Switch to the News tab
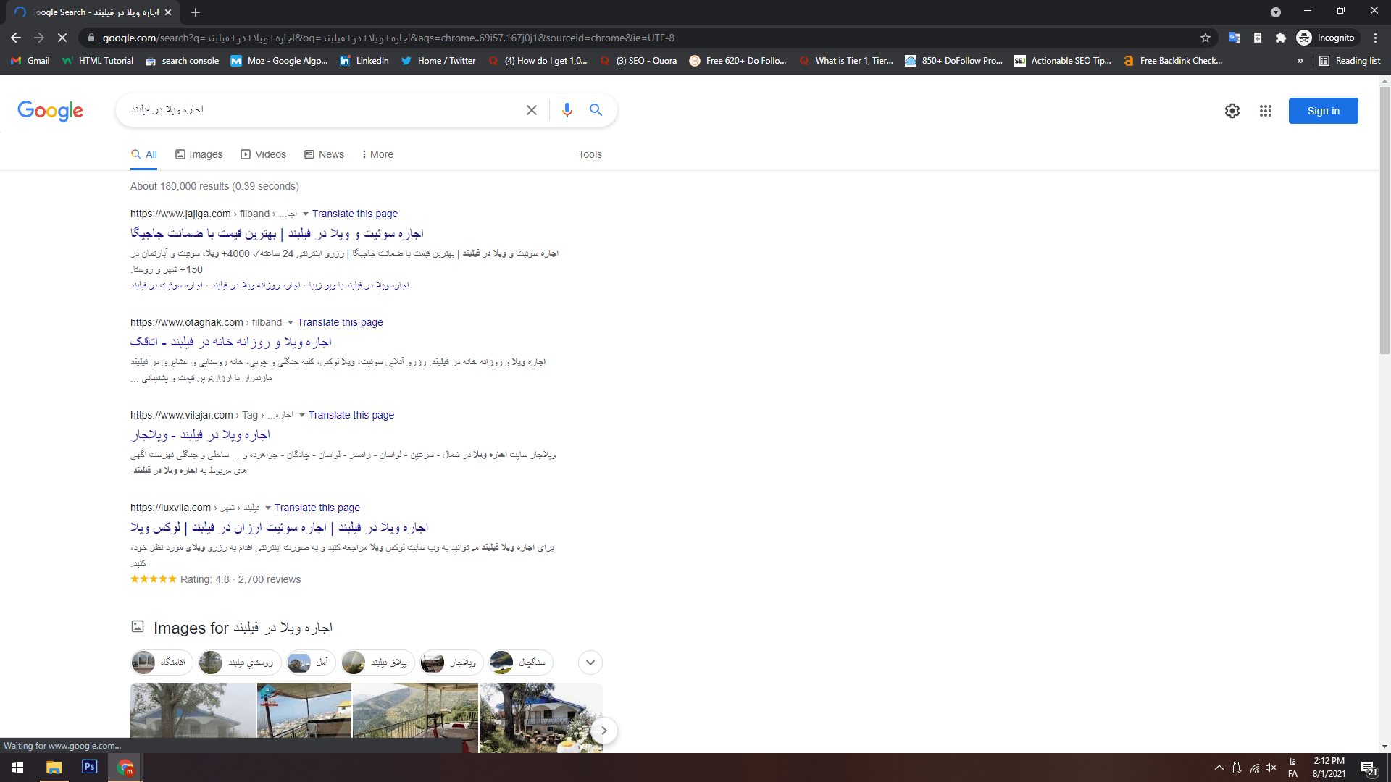 325,154
